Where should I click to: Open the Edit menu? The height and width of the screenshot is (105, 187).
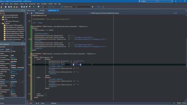[x=2, y=4]
